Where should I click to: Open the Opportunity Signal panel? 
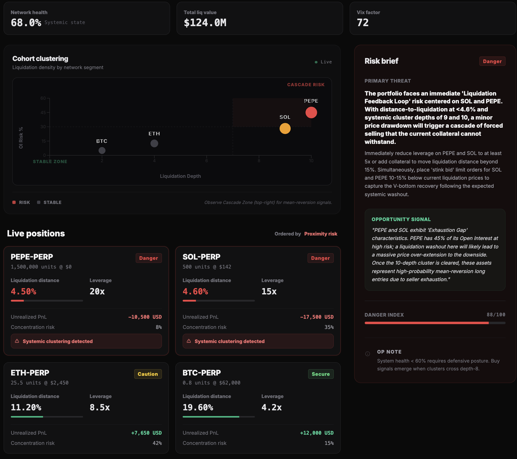pos(435,250)
